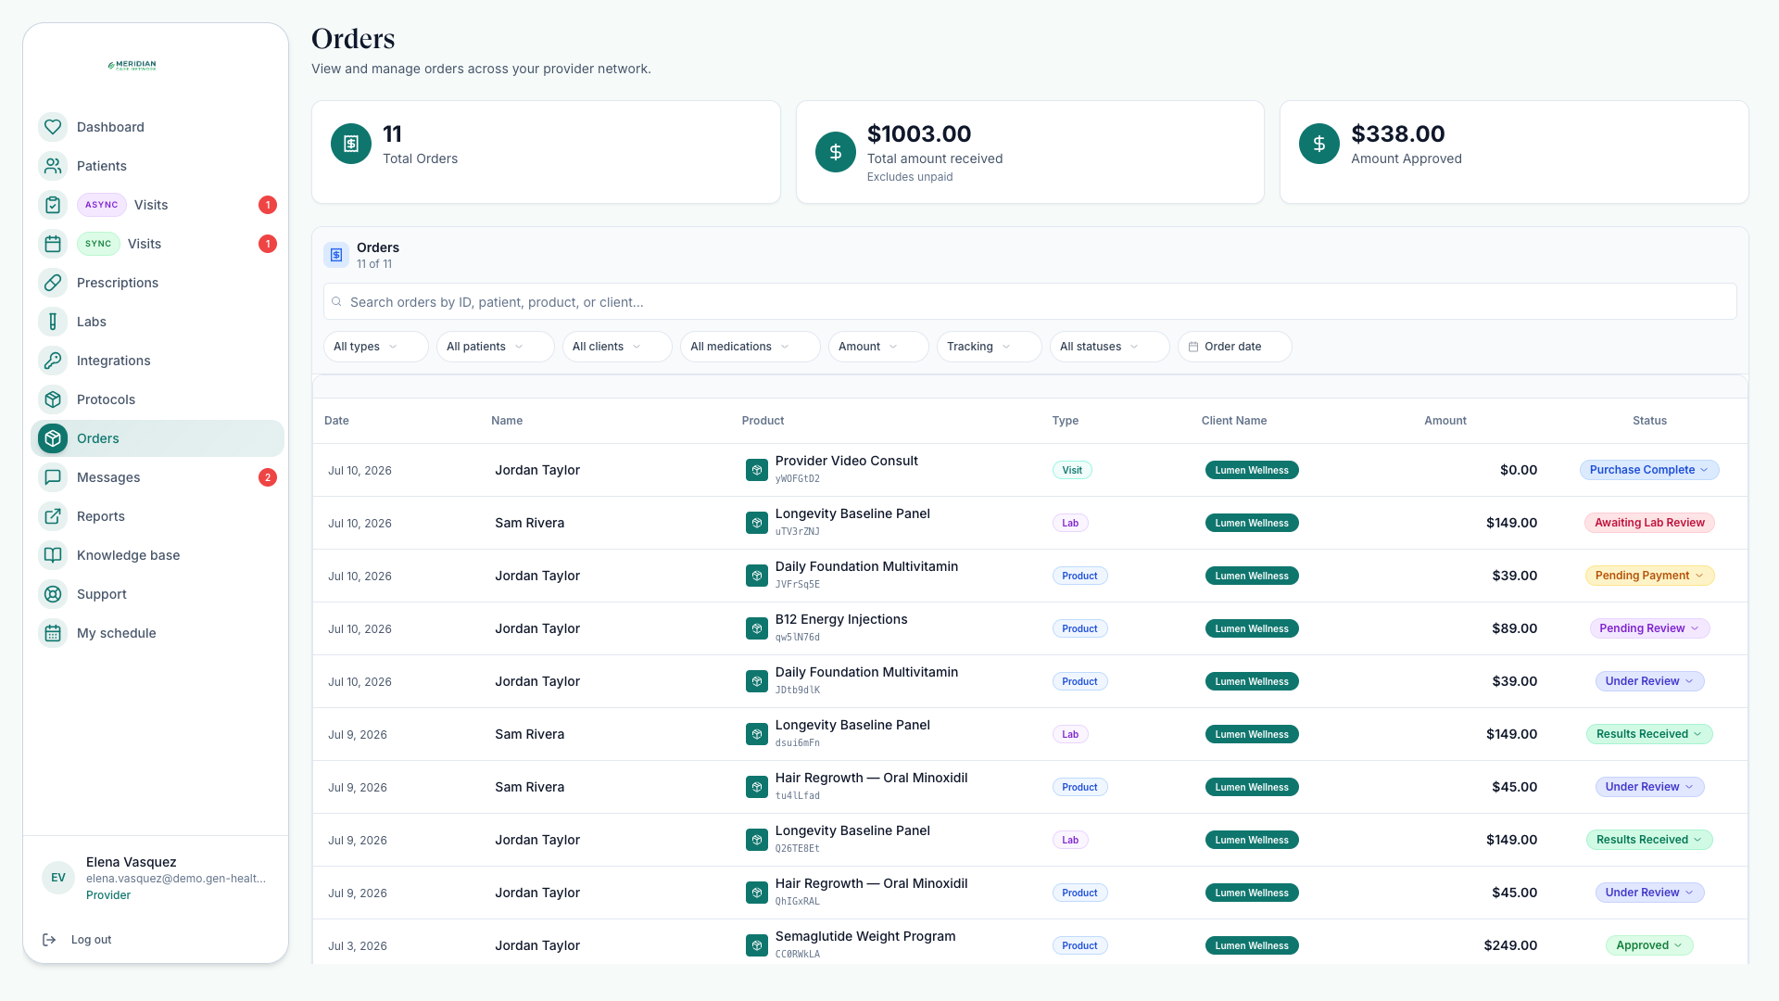Open the All clients filter dropdown
The width and height of the screenshot is (1779, 1001).
617,347
